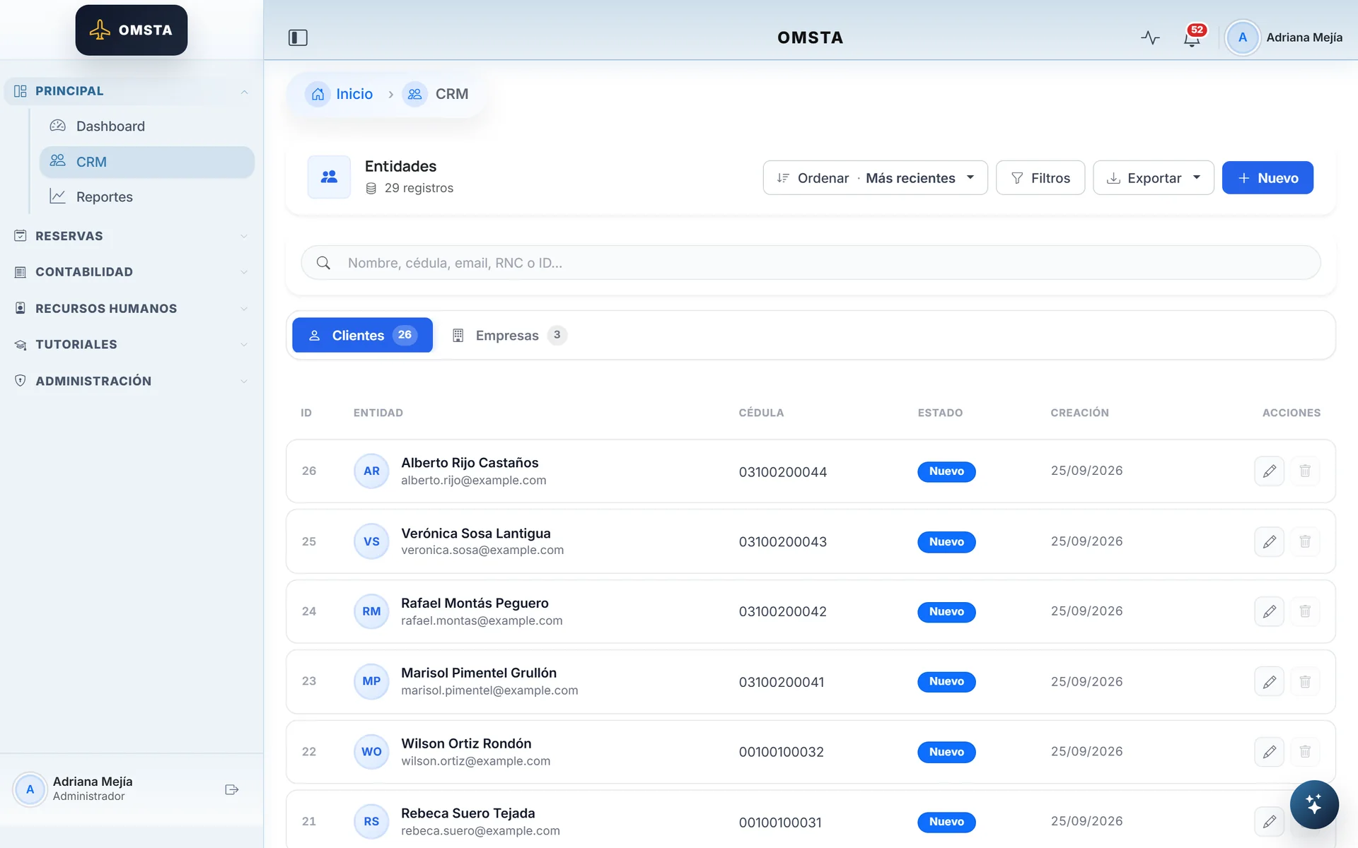Click email marisol.pimentel@example.com
Screen dimensions: 1358x848
coord(489,690)
